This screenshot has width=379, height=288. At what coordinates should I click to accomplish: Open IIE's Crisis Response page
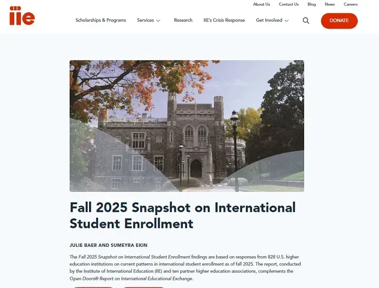[x=224, y=20]
